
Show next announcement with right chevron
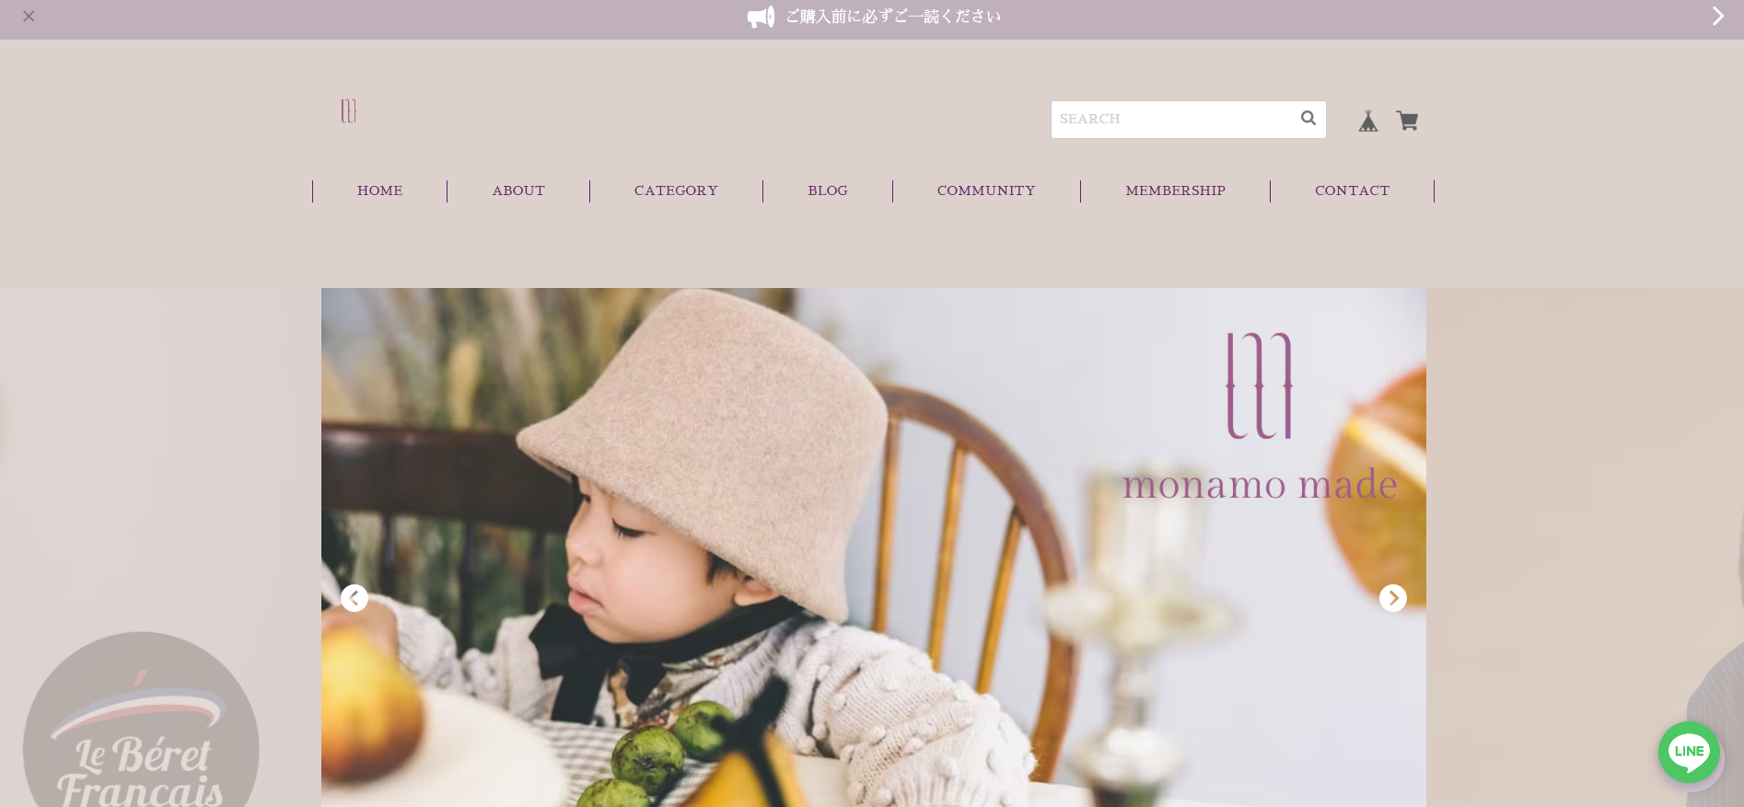pyautogui.click(x=1717, y=16)
